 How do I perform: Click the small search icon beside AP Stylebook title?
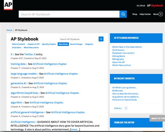101,39
